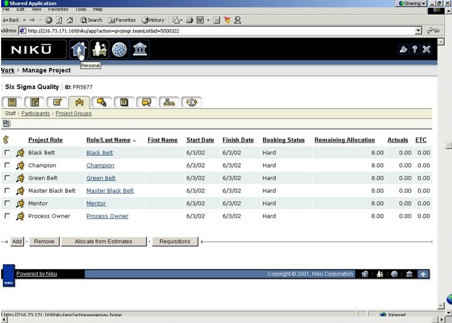Open the Sharing dropdown in title bar
The width and height of the screenshot is (452, 323).
click(411, 3)
